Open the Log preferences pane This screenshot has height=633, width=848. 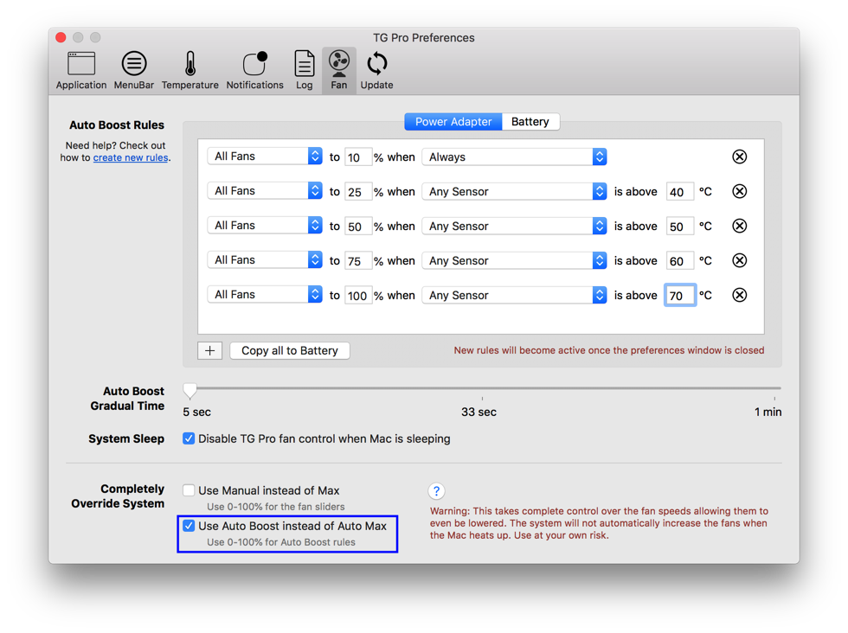(304, 70)
